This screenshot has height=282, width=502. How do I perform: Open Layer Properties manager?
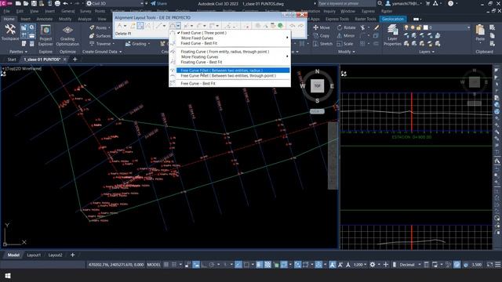[392, 35]
